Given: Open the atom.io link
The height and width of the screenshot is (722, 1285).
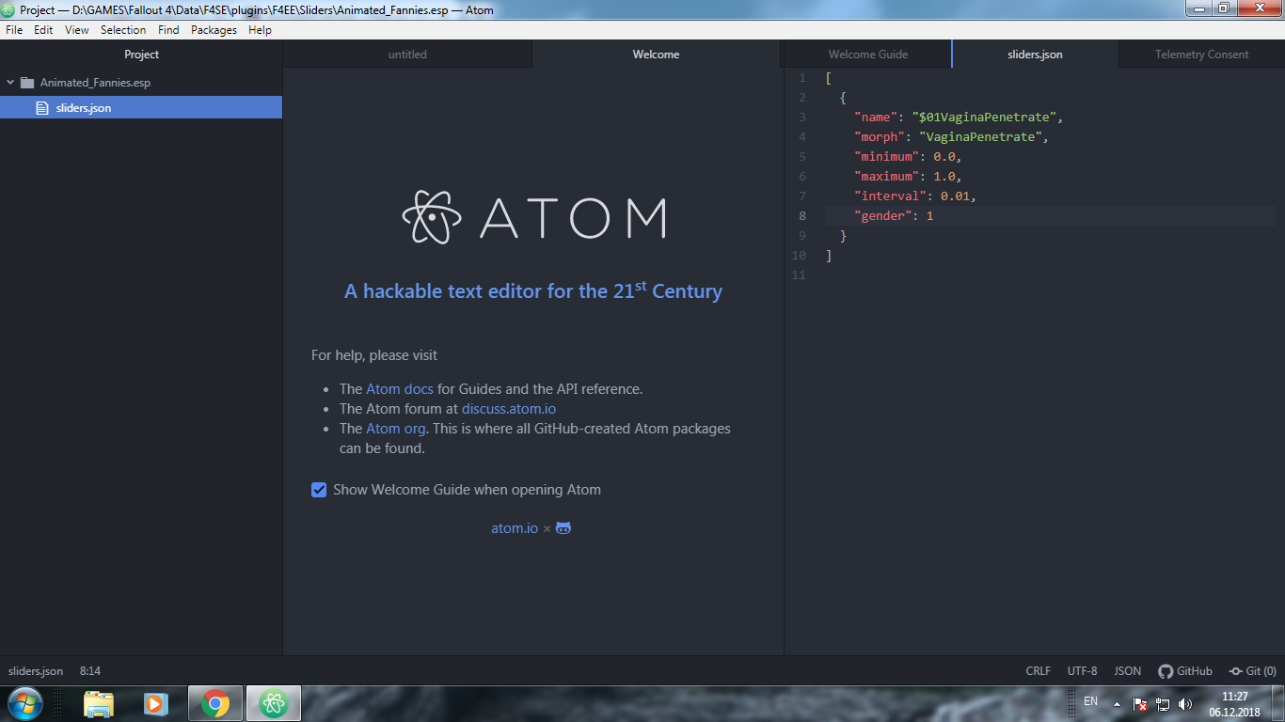Looking at the screenshot, I should pyautogui.click(x=515, y=528).
